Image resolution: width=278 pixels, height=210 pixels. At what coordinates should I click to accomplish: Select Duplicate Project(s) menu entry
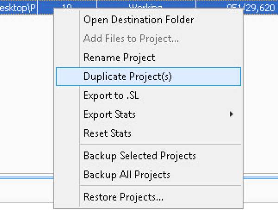(x=127, y=76)
